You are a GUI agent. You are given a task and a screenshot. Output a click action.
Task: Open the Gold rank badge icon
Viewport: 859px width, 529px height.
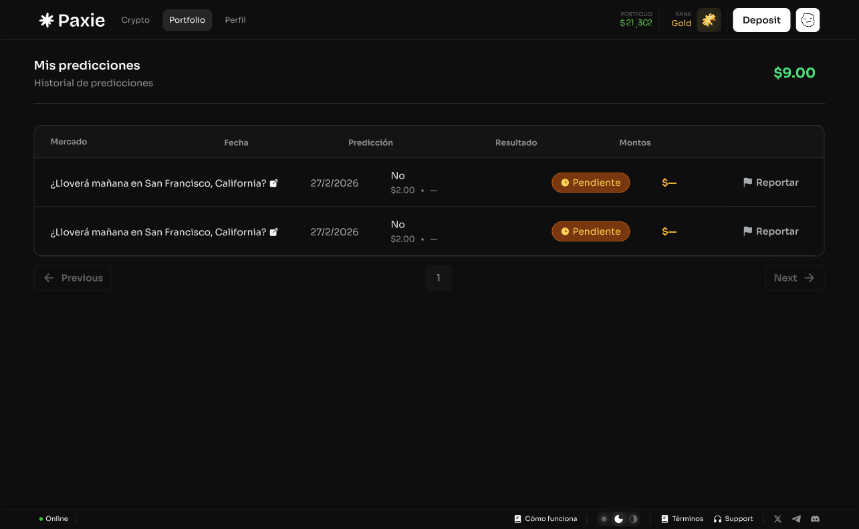point(709,20)
